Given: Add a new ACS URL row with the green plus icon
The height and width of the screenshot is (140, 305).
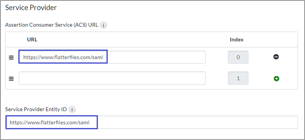Looking at the screenshot, I should 276,79.
